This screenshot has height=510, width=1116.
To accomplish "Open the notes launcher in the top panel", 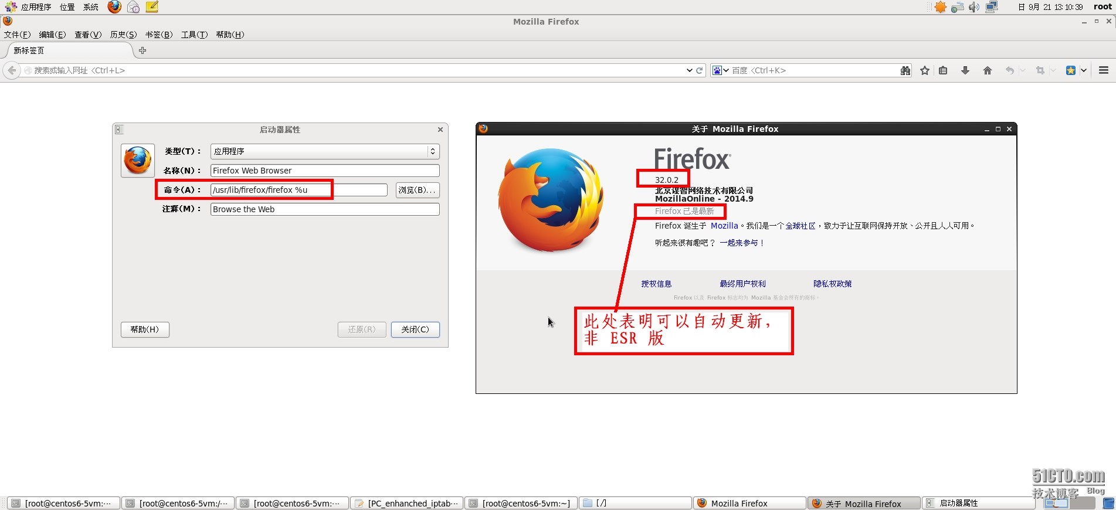I will pyautogui.click(x=152, y=7).
